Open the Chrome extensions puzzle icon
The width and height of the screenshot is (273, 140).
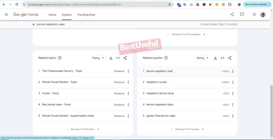230,5
